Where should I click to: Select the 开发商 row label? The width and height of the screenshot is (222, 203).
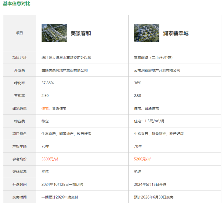coord(19,70)
